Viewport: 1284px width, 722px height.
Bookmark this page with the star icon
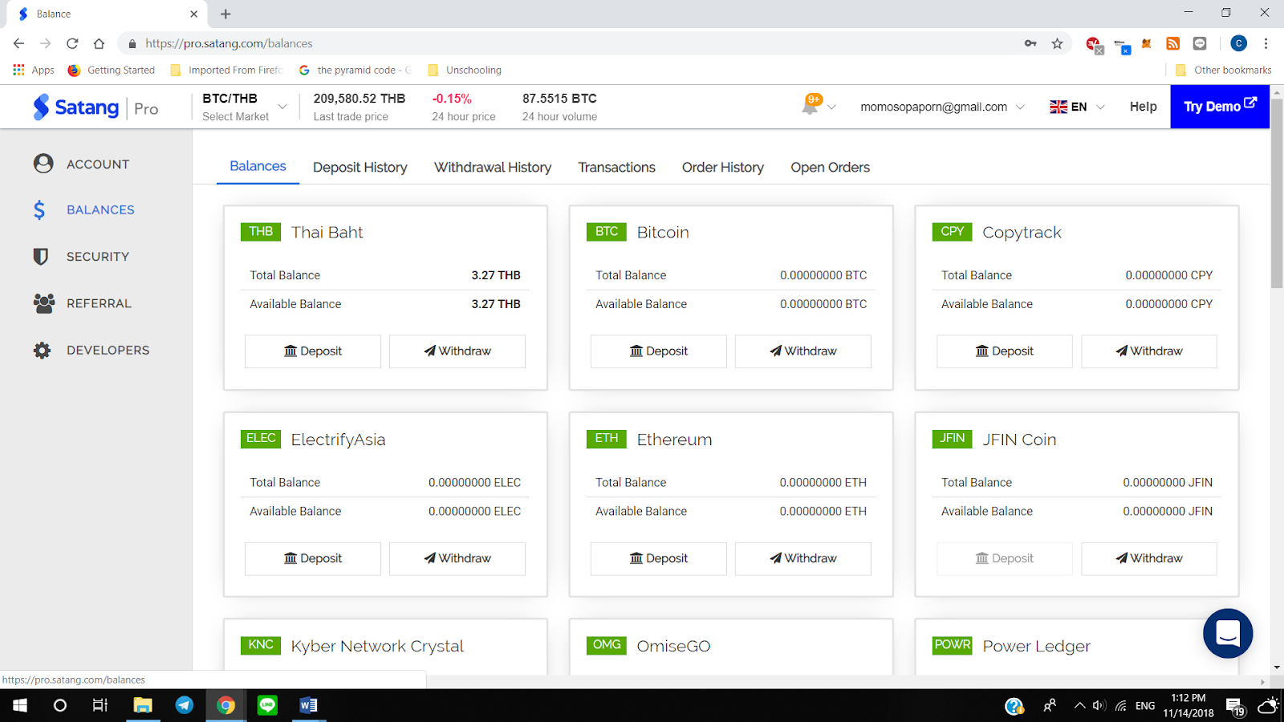click(1057, 43)
